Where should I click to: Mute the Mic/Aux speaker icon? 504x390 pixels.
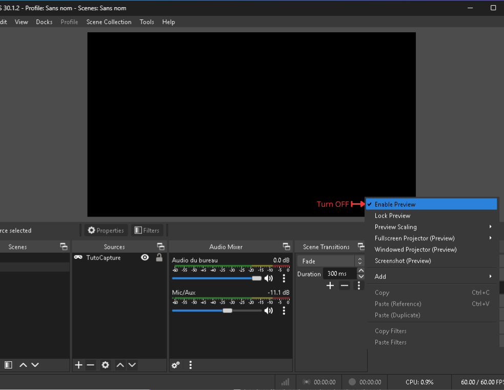[268, 310]
